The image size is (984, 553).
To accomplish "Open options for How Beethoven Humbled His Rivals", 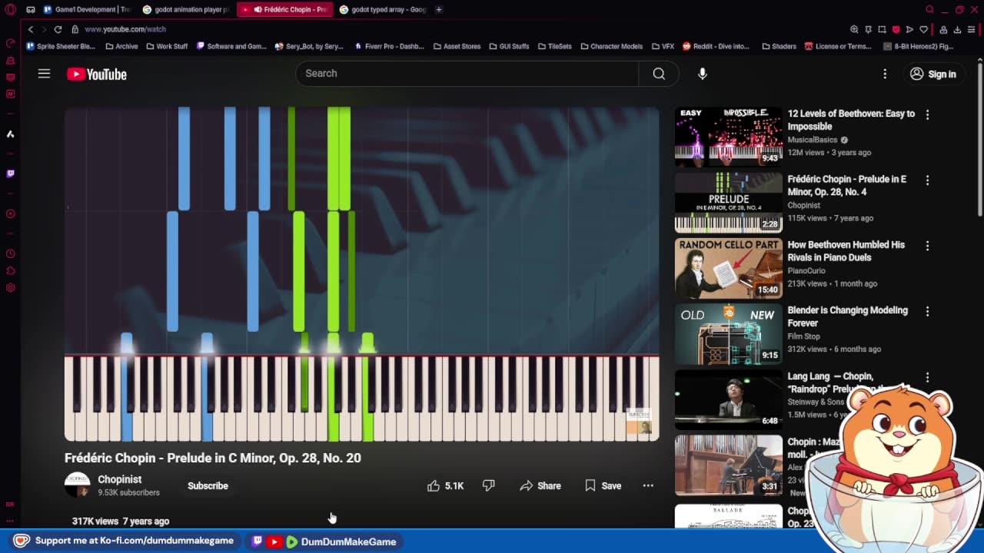I will point(927,246).
